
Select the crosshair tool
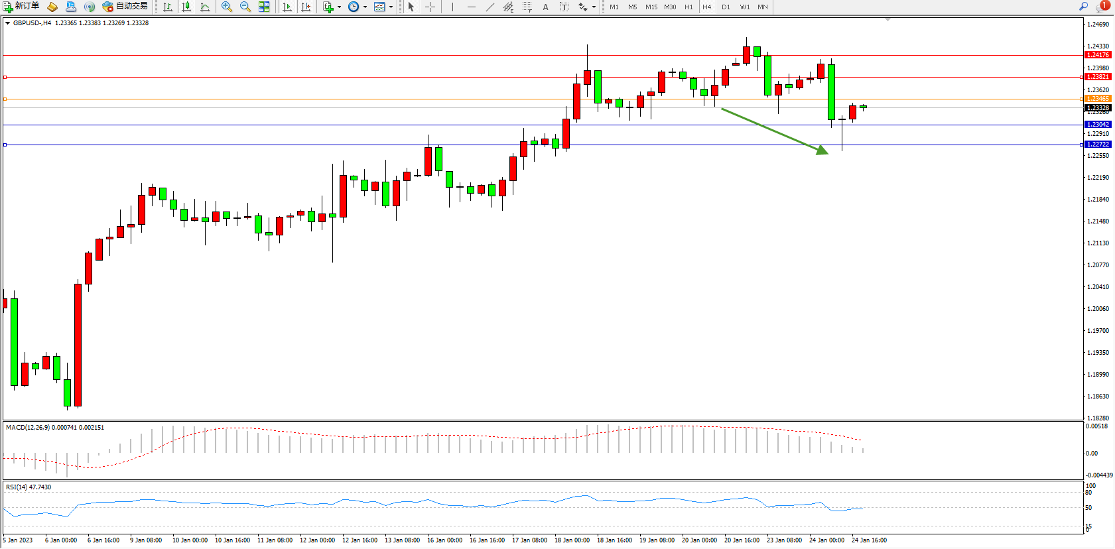(430, 7)
